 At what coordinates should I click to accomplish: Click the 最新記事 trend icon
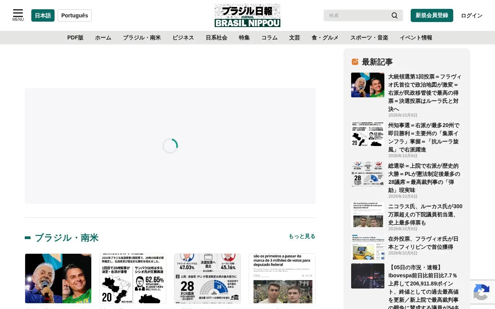tap(355, 62)
